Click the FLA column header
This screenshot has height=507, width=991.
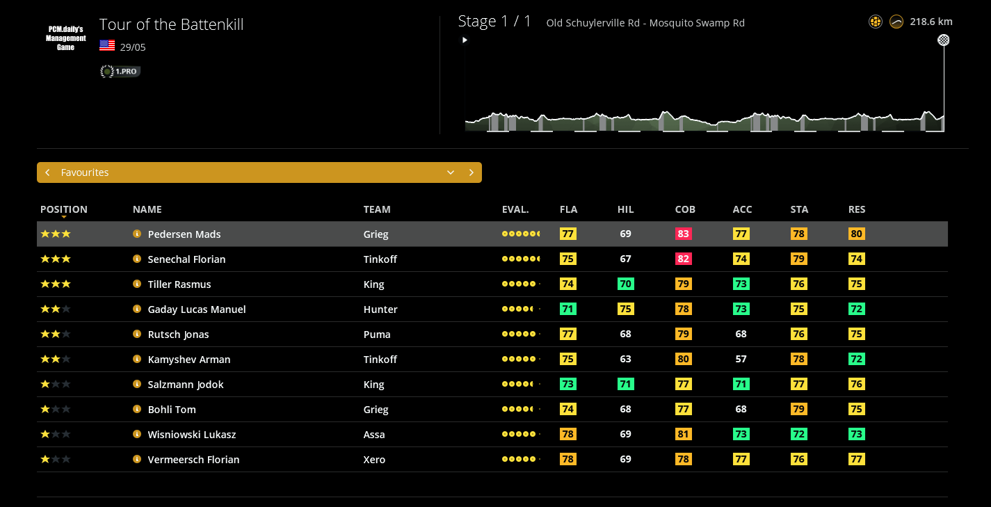coord(568,209)
